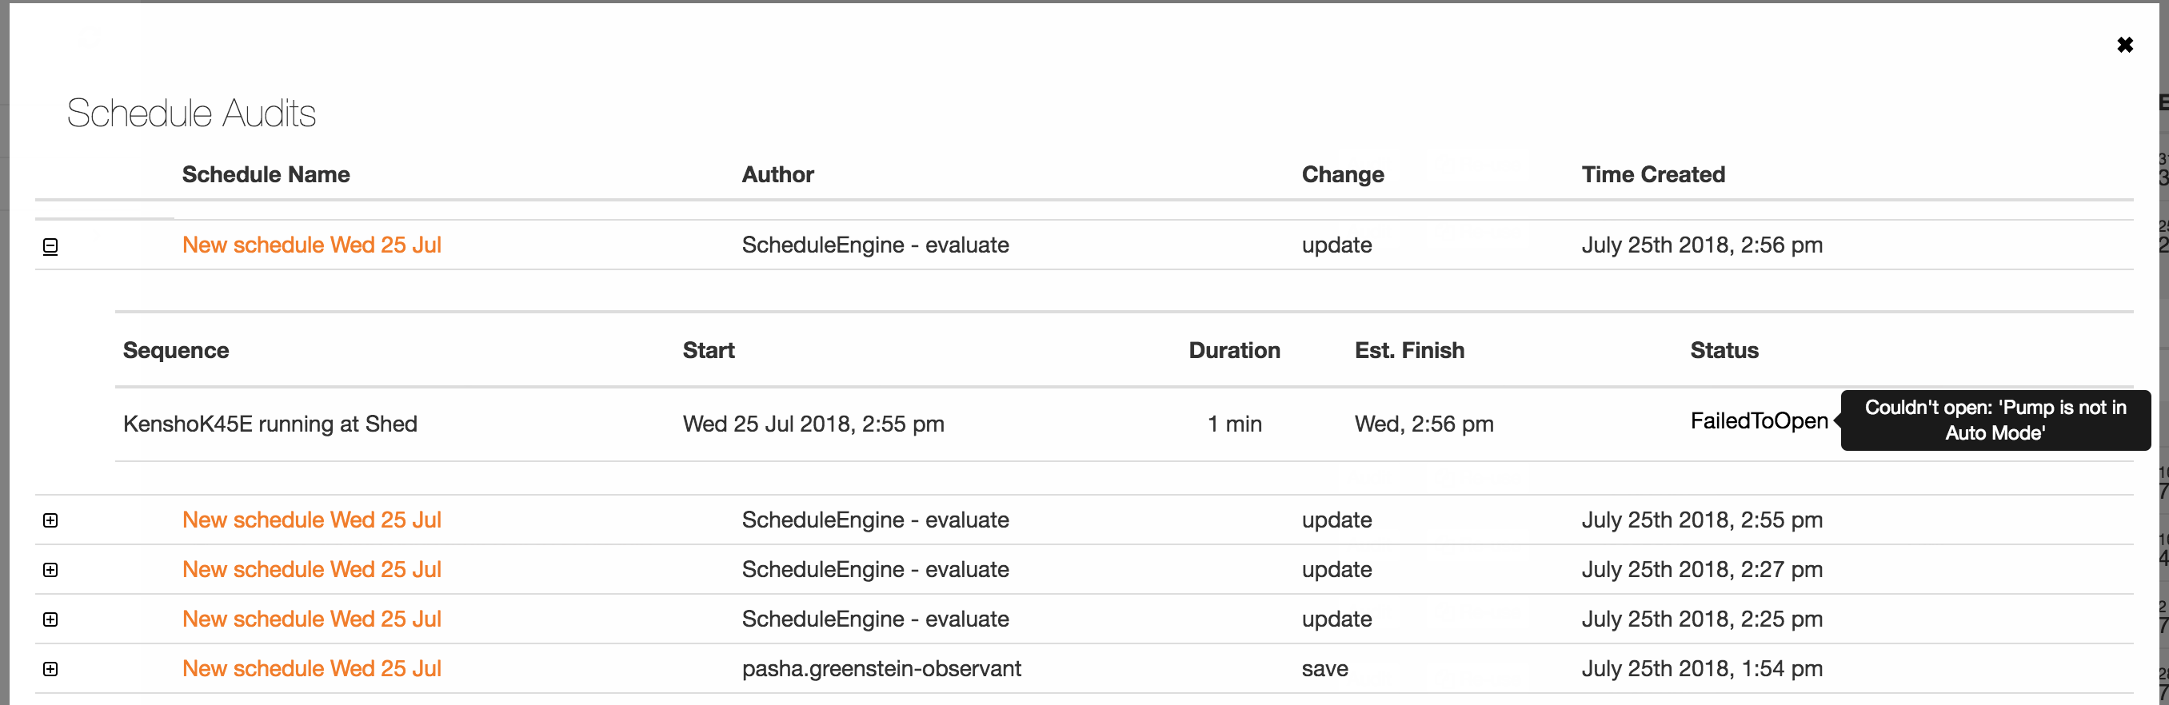
Task: Click the 'Pump is not in Auto Mode' tooltip
Action: coord(1995,420)
